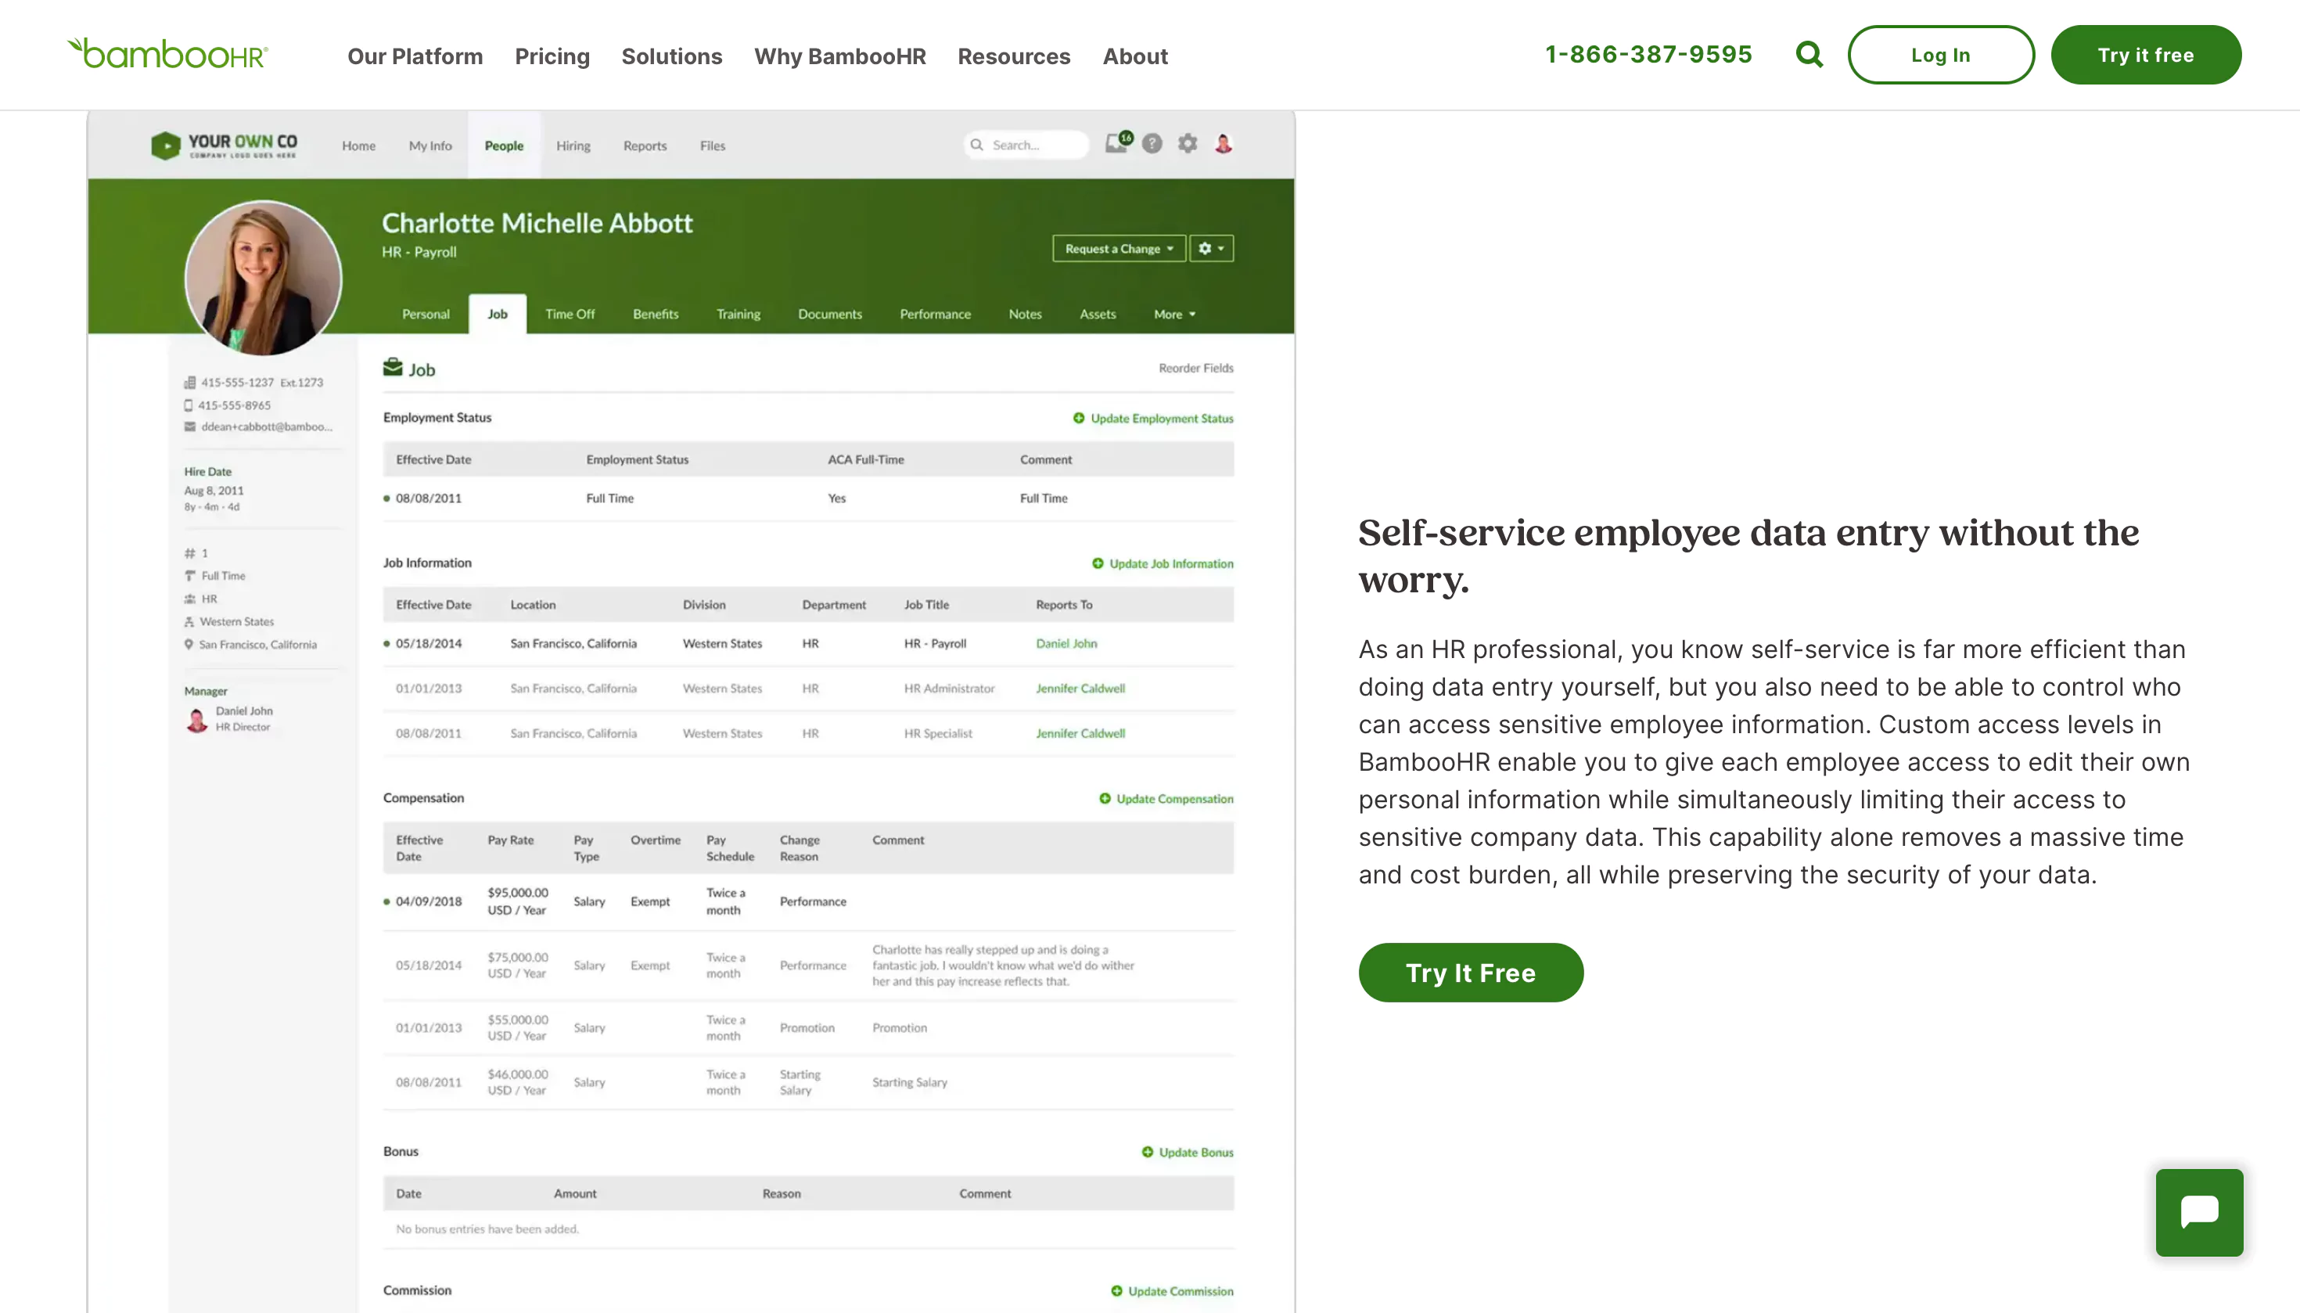Click Update Employment Status link
2300x1313 pixels.
tap(1161, 419)
